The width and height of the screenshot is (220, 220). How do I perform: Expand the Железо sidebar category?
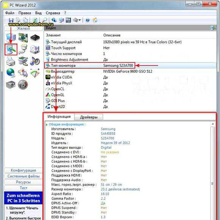click(24, 28)
